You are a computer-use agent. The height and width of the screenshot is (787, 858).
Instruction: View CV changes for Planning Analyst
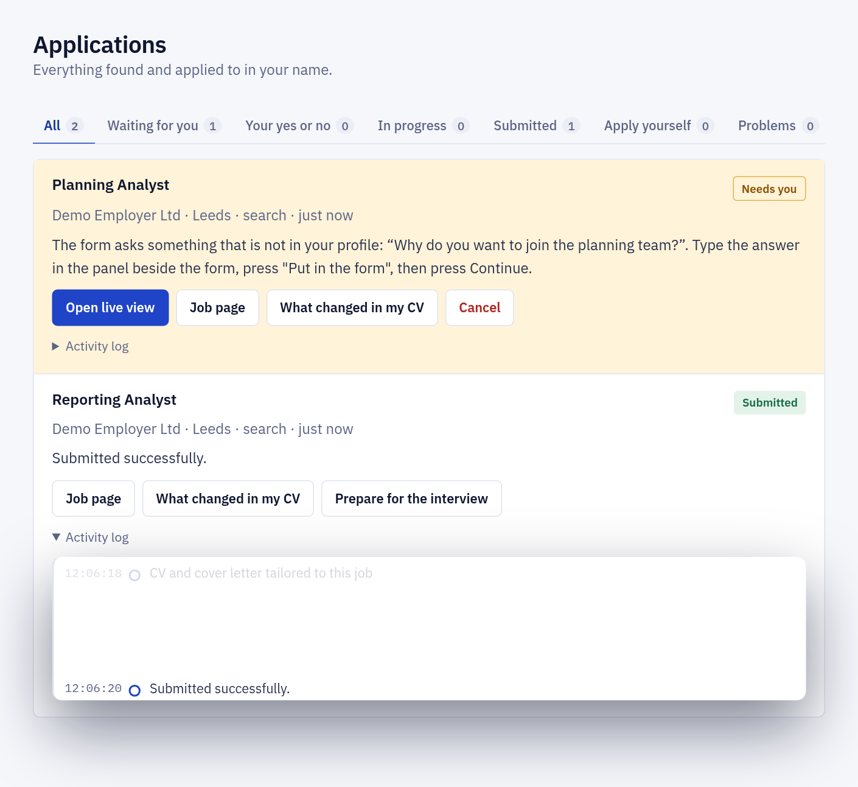coord(352,308)
